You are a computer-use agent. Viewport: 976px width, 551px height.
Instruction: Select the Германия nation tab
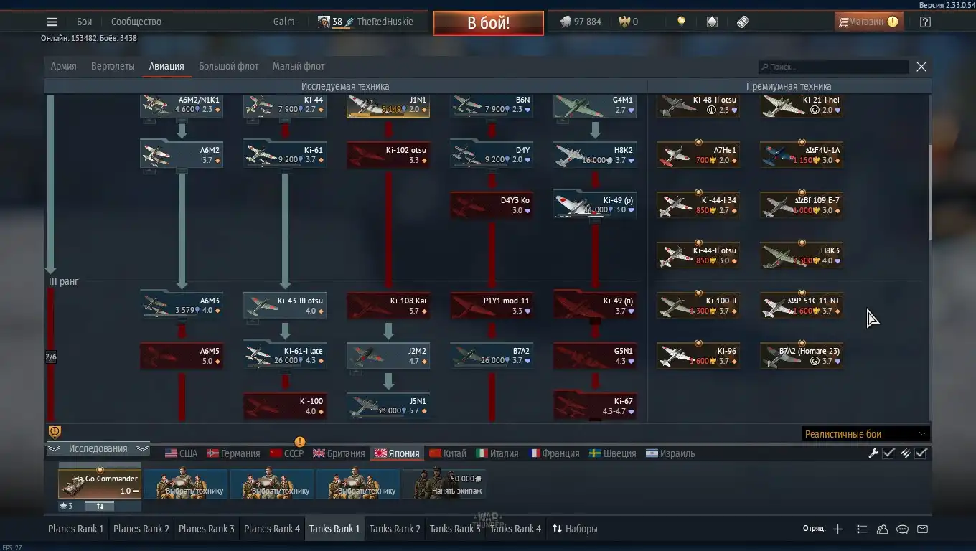tap(233, 453)
